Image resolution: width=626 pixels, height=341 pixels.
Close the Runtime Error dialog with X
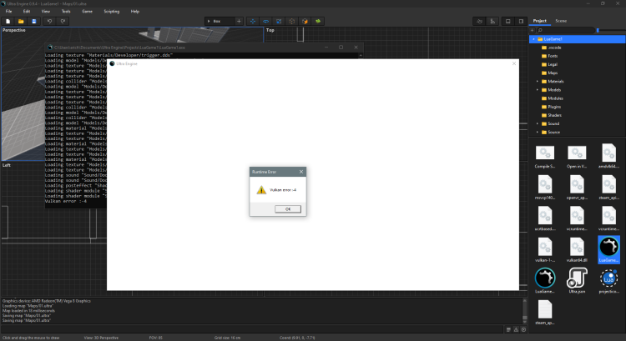click(x=301, y=172)
